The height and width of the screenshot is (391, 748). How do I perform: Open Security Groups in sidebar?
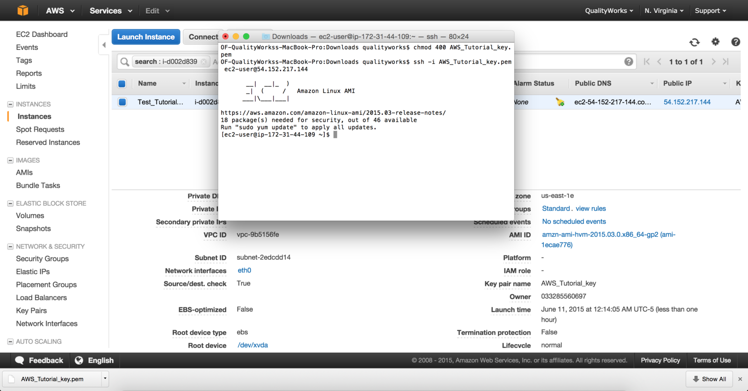coord(42,258)
